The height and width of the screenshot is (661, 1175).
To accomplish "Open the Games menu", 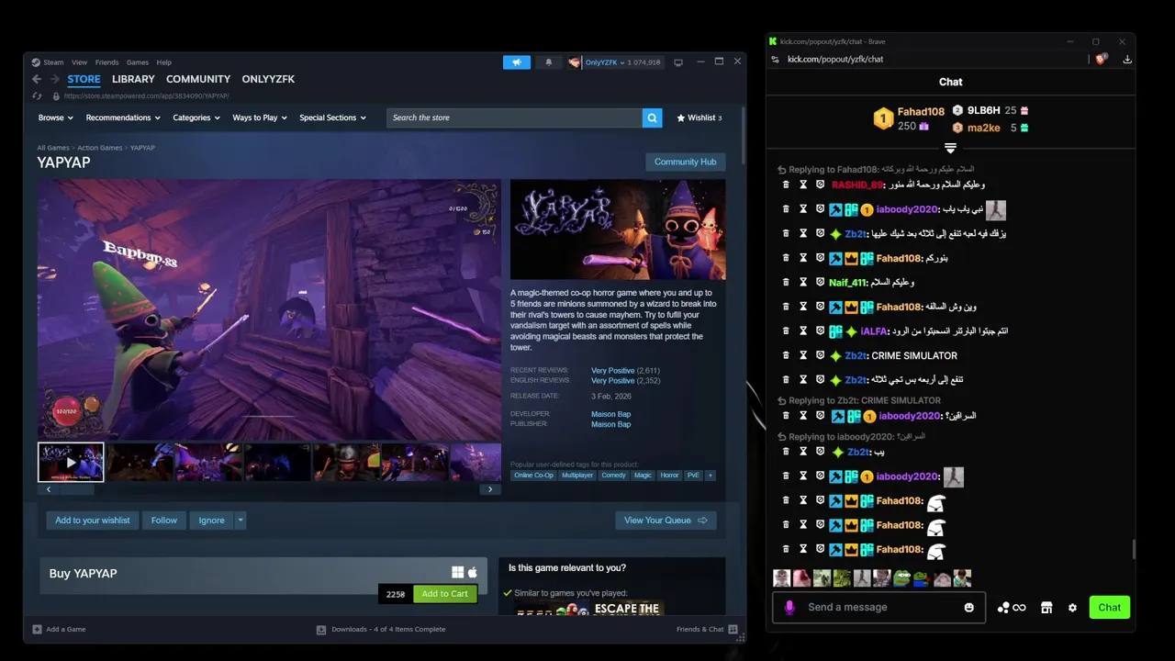I will [x=137, y=62].
